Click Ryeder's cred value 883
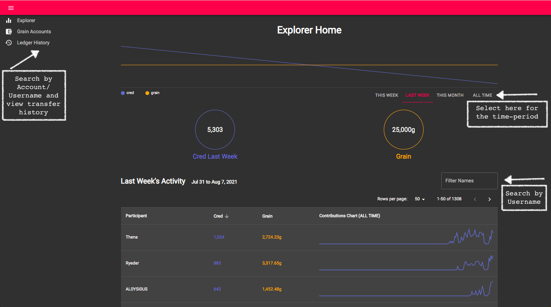The width and height of the screenshot is (551, 307). click(x=217, y=263)
